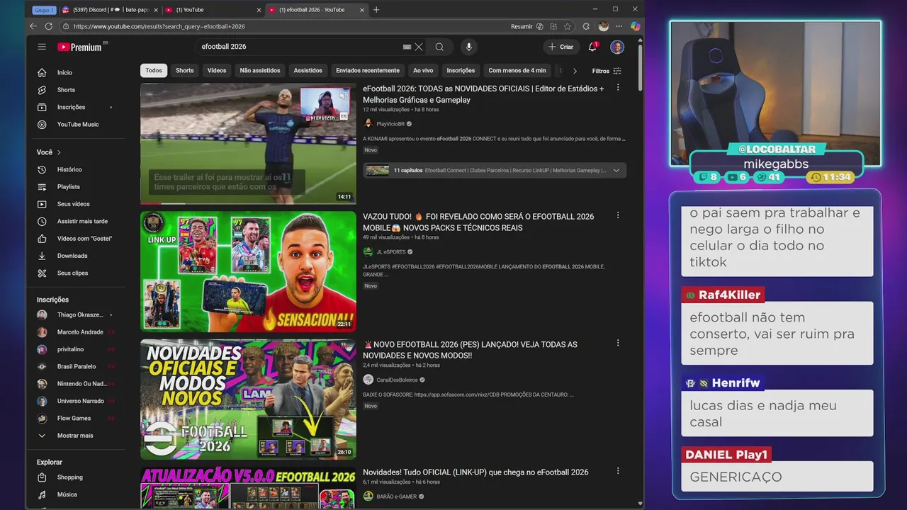Select the Todos filter chip
This screenshot has height=510, width=907.
pyautogui.click(x=154, y=71)
